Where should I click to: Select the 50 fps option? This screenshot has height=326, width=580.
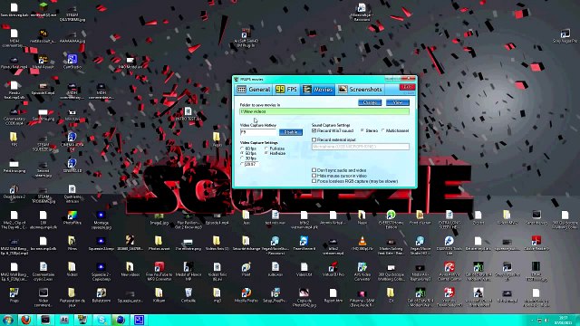[242, 153]
